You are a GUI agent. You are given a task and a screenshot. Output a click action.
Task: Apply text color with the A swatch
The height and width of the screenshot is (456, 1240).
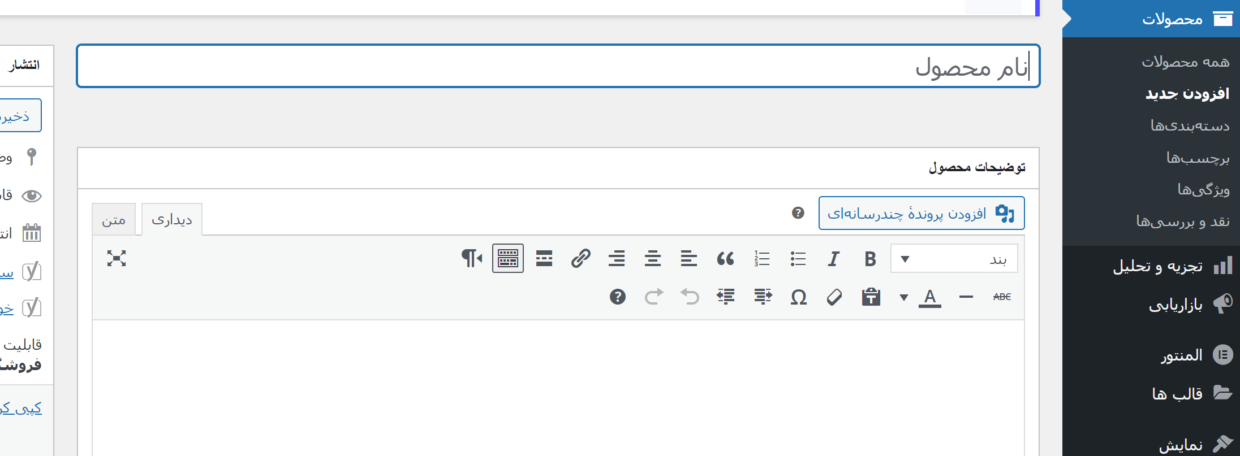click(930, 297)
